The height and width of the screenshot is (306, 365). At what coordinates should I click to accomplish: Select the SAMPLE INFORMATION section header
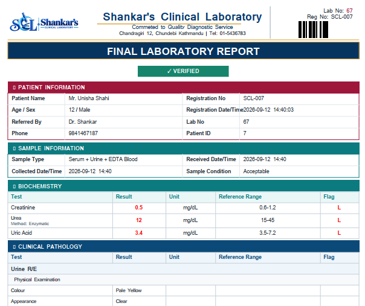(x=183, y=148)
